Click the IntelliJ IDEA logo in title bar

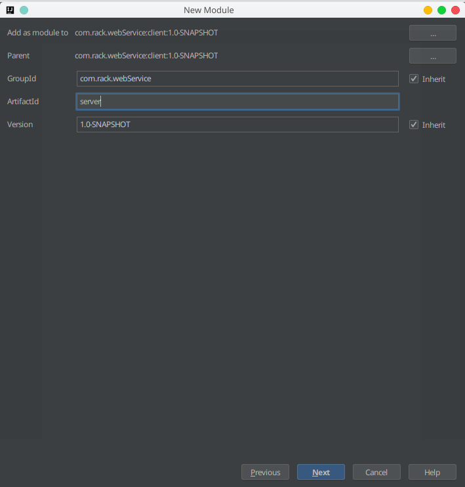(10, 10)
